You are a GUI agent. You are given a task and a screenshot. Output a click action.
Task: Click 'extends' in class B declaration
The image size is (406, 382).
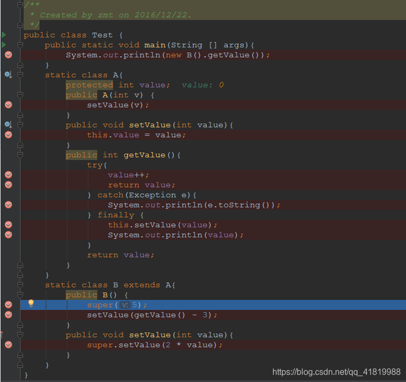point(141,285)
